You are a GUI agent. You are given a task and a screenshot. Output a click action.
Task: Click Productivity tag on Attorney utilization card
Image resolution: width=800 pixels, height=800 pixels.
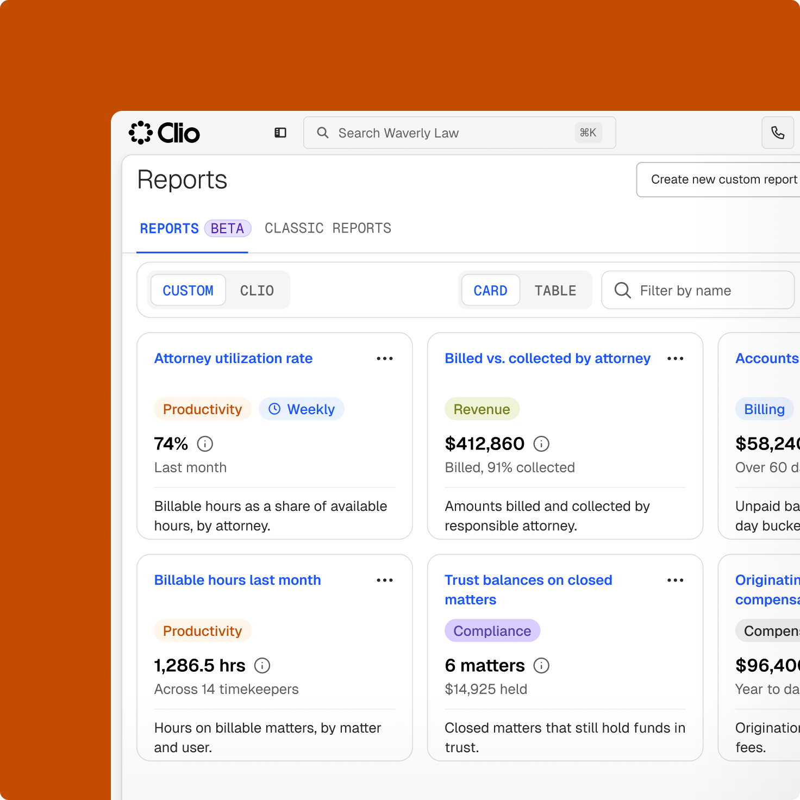pyautogui.click(x=203, y=409)
